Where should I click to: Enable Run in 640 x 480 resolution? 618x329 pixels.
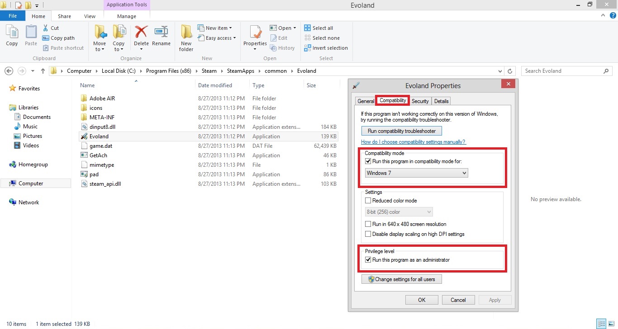click(x=368, y=224)
